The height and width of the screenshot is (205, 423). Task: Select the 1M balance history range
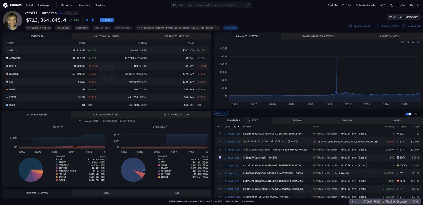(408, 42)
